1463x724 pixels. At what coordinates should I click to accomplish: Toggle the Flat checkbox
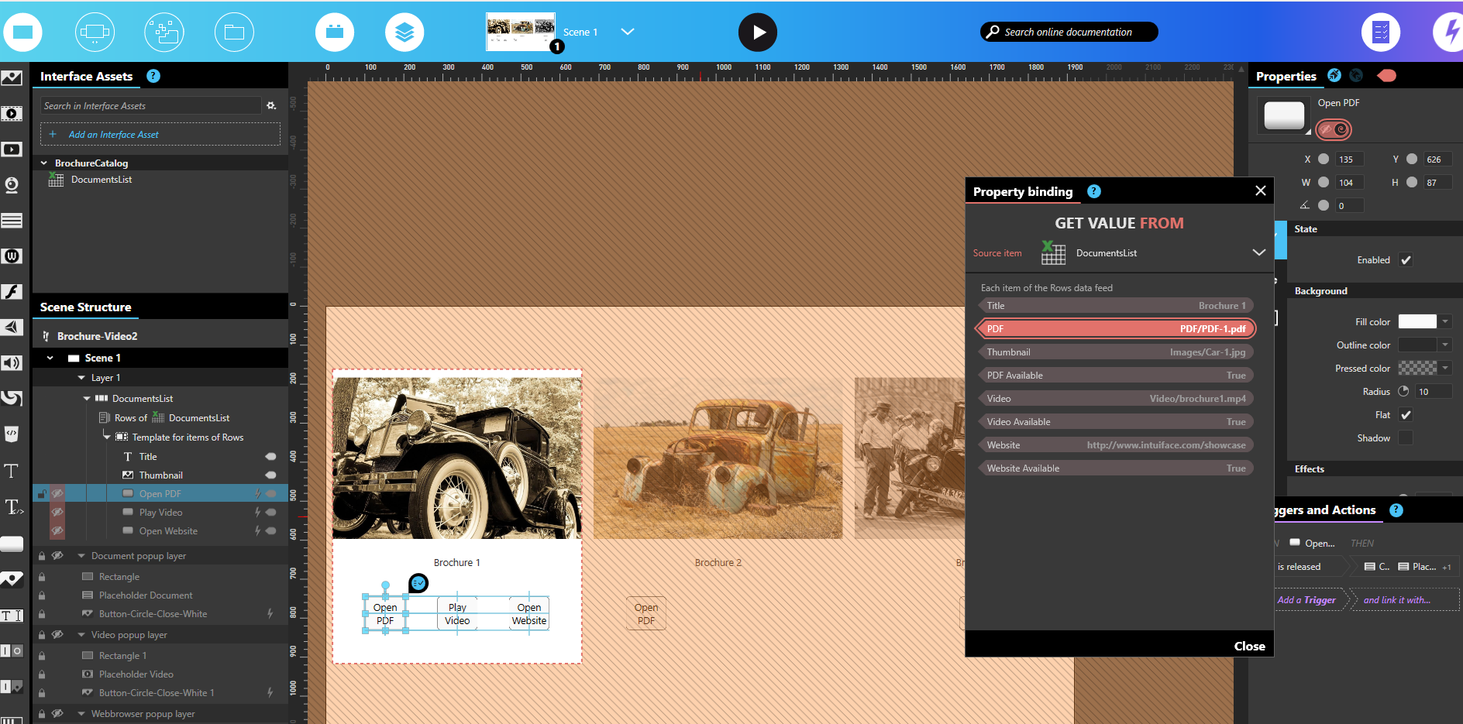point(1406,415)
